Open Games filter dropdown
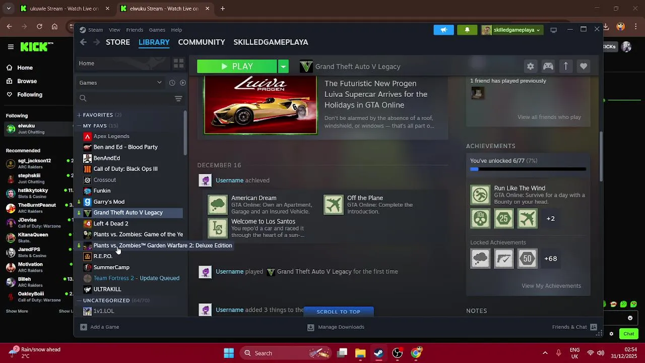The image size is (645, 363). [x=121, y=83]
